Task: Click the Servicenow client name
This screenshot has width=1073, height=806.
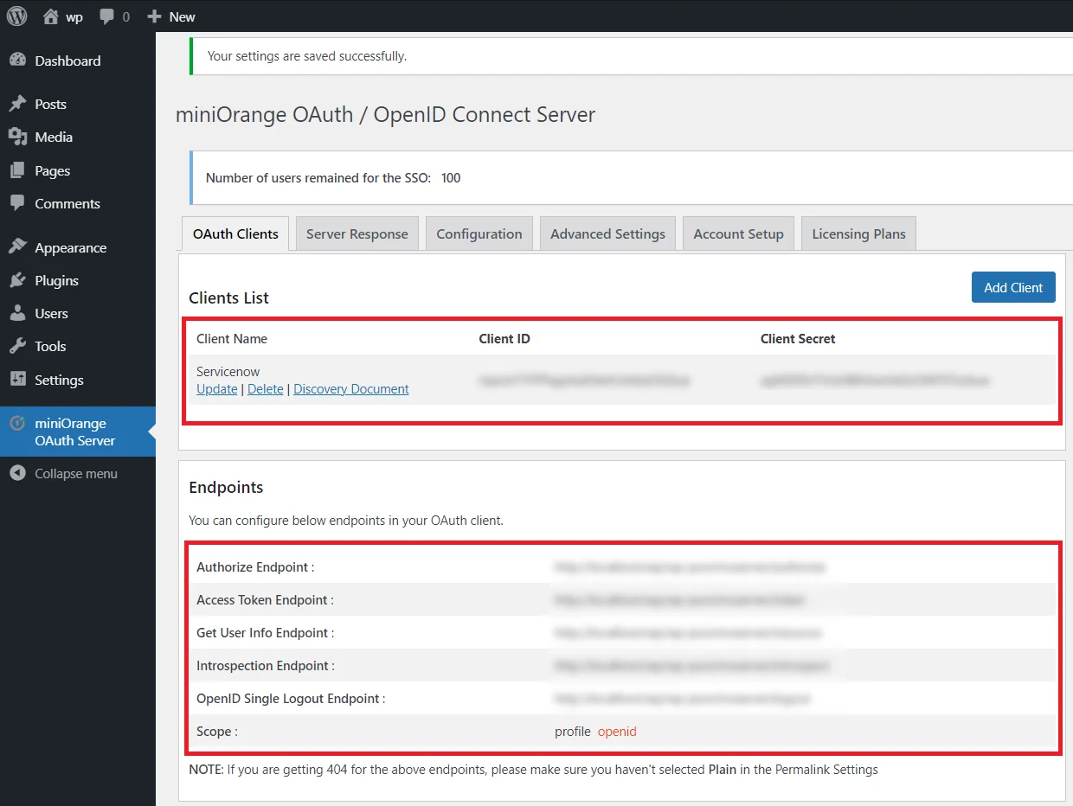Action: [228, 372]
